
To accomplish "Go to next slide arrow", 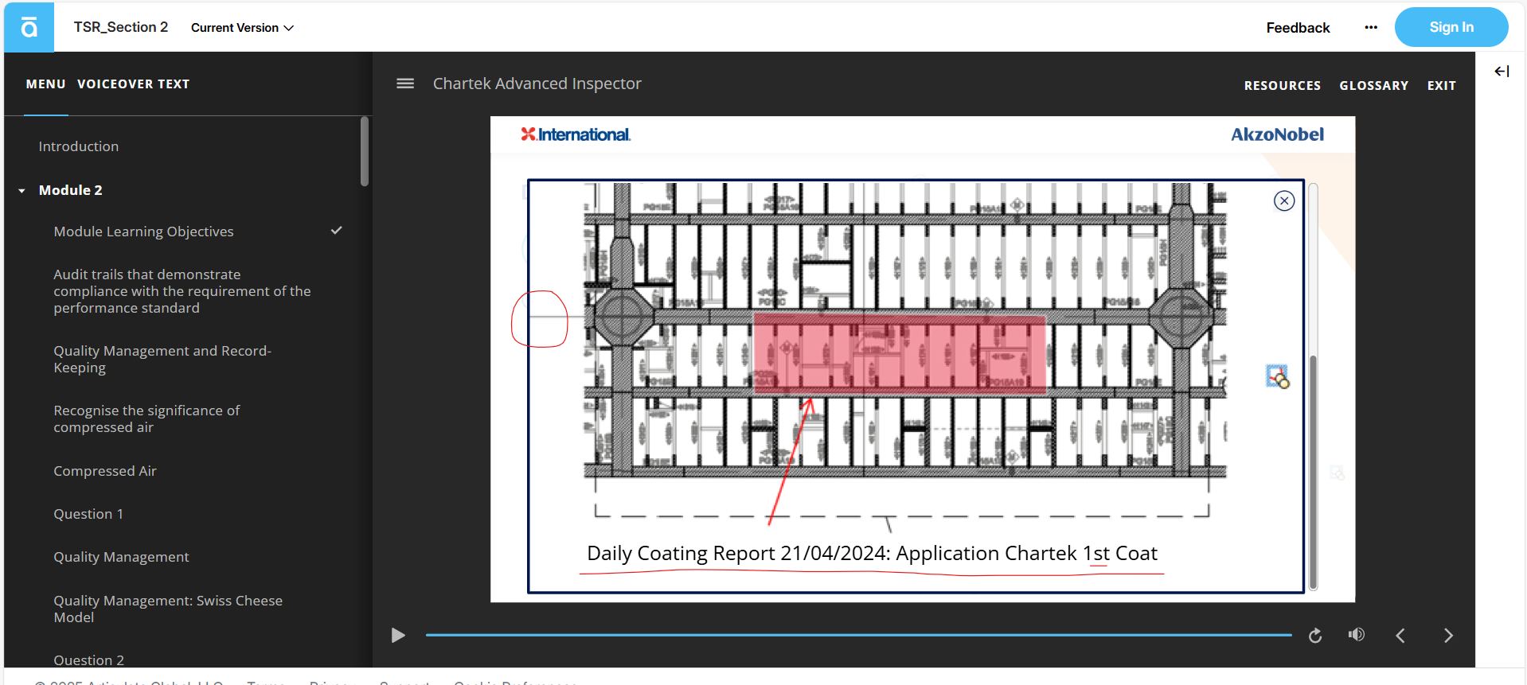I will pyautogui.click(x=1448, y=636).
